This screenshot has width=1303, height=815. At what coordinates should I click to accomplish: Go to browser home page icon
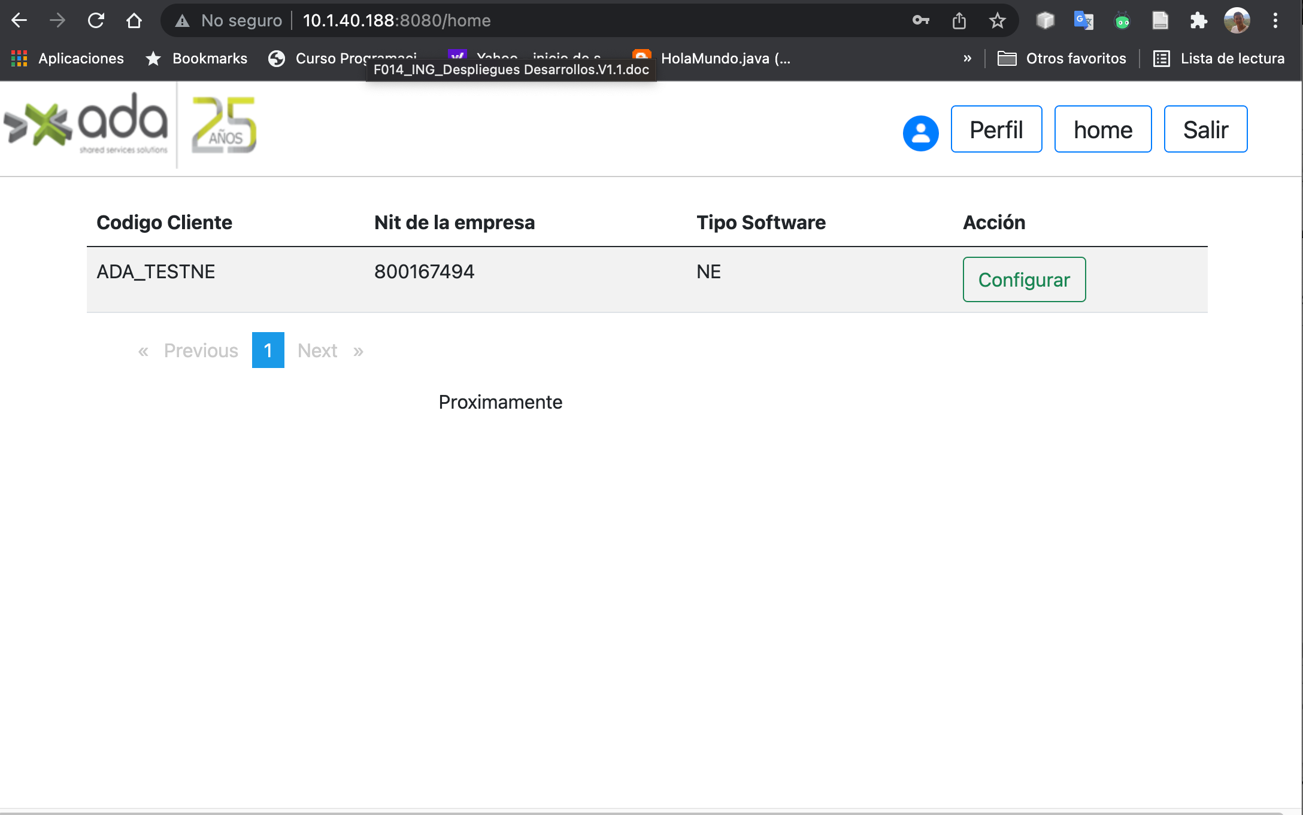pos(134,20)
